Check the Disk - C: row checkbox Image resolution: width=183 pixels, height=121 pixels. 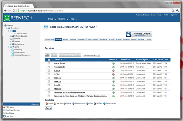tap(49, 78)
